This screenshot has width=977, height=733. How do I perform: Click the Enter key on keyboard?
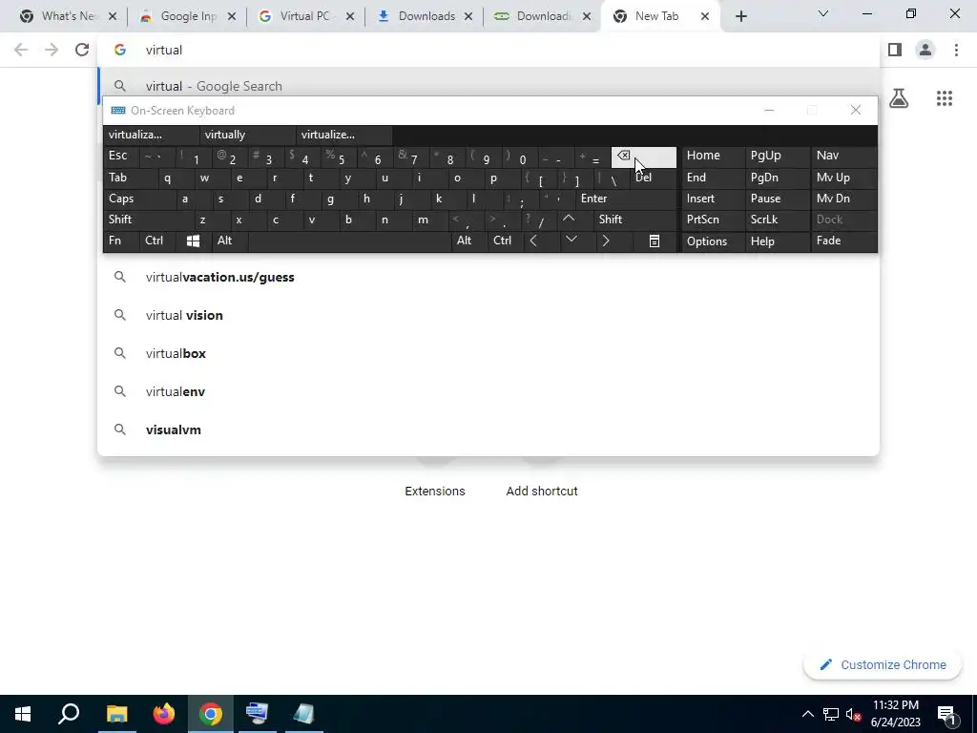tap(626, 199)
